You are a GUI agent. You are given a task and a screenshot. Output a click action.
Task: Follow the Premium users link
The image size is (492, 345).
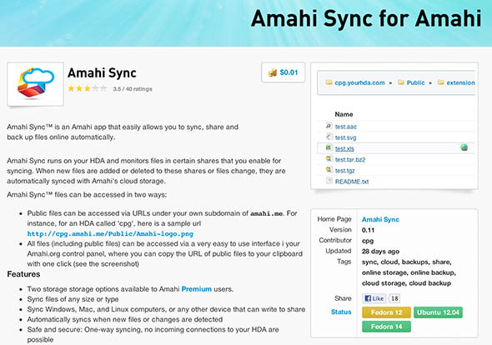point(197,289)
